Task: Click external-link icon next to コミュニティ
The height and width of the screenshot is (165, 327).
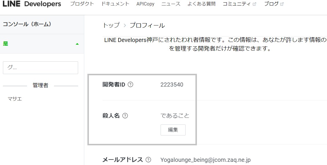Action: [x=254, y=4]
